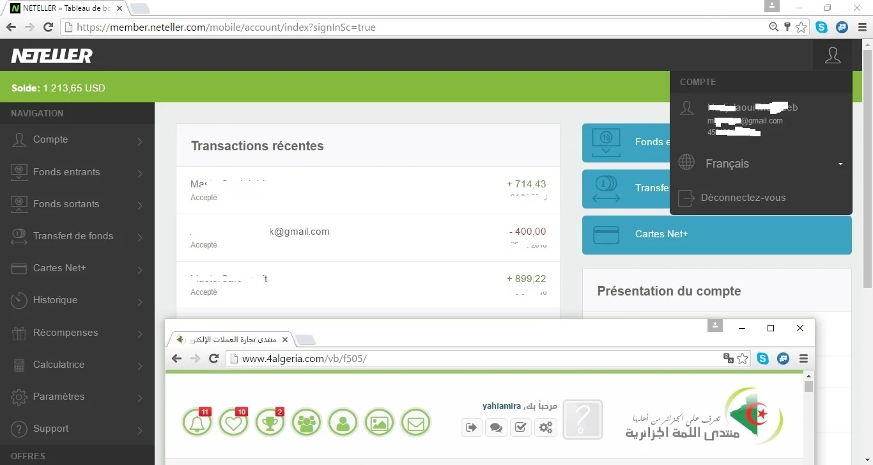Expand the Fonds sortants chevron
873x465 pixels.
tap(140, 205)
